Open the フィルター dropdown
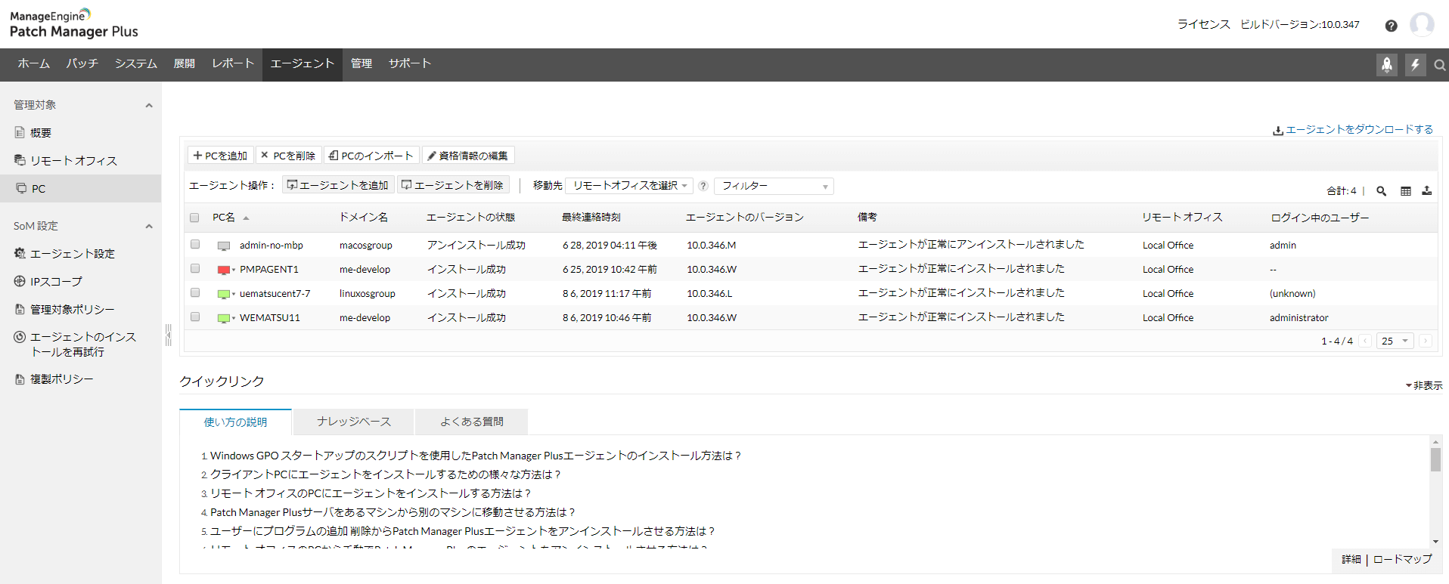 (774, 186)
